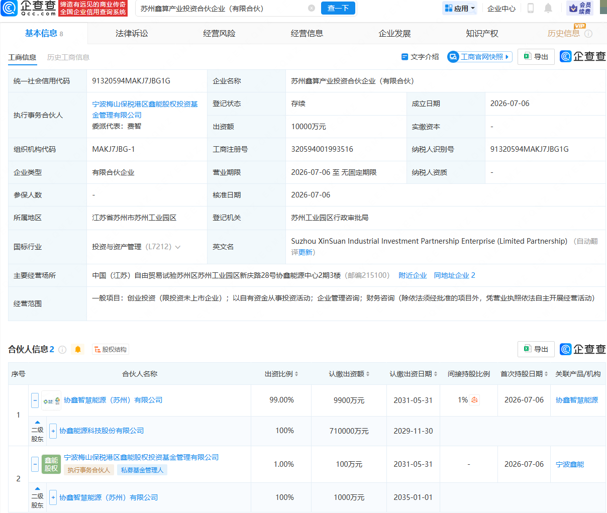Image resolution: width=607 pixels, height=513 pixels.
Task: Open the 同地址企业 2 link
Action: pyautogui.click(x=454, y=275)
